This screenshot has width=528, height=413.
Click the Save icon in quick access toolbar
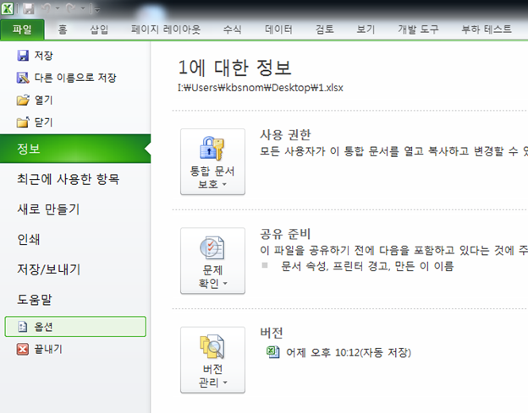(x=29, y=8)
